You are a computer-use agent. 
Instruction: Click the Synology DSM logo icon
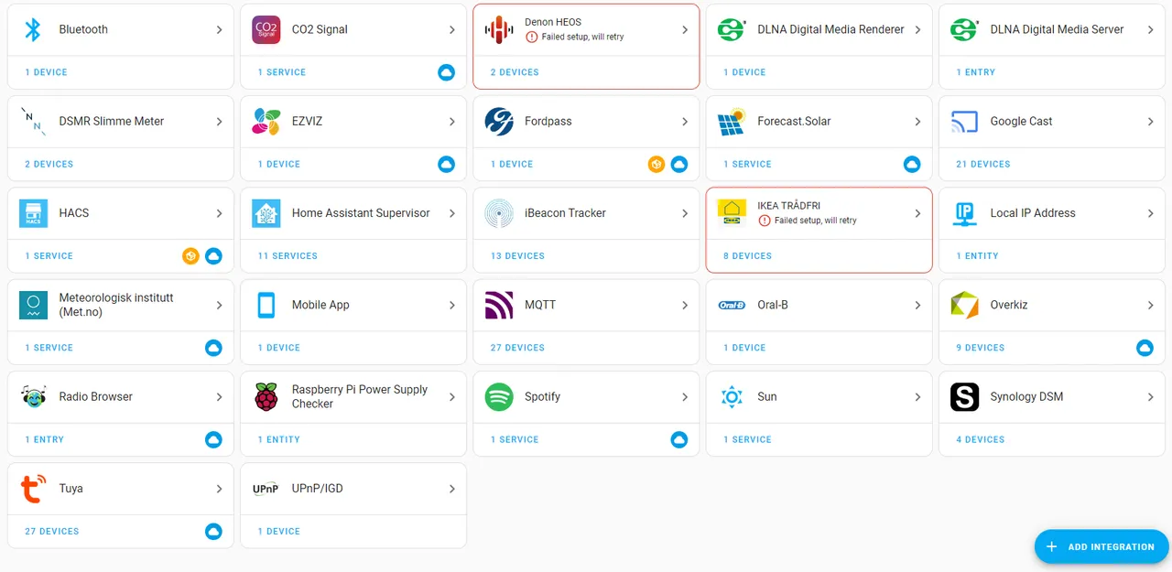point(964,396)
